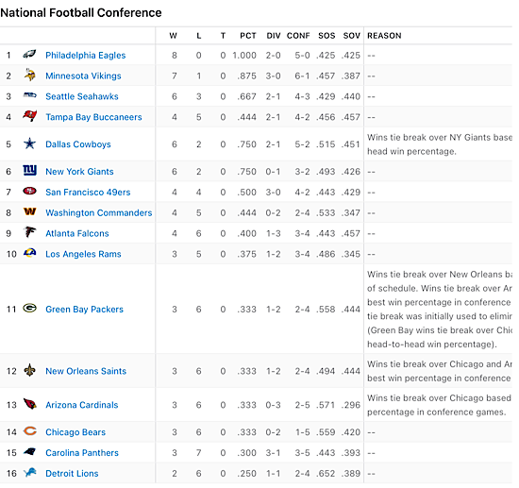Click the PCT column header
This screenshot has width=519, height=488.
click(248, 36)
